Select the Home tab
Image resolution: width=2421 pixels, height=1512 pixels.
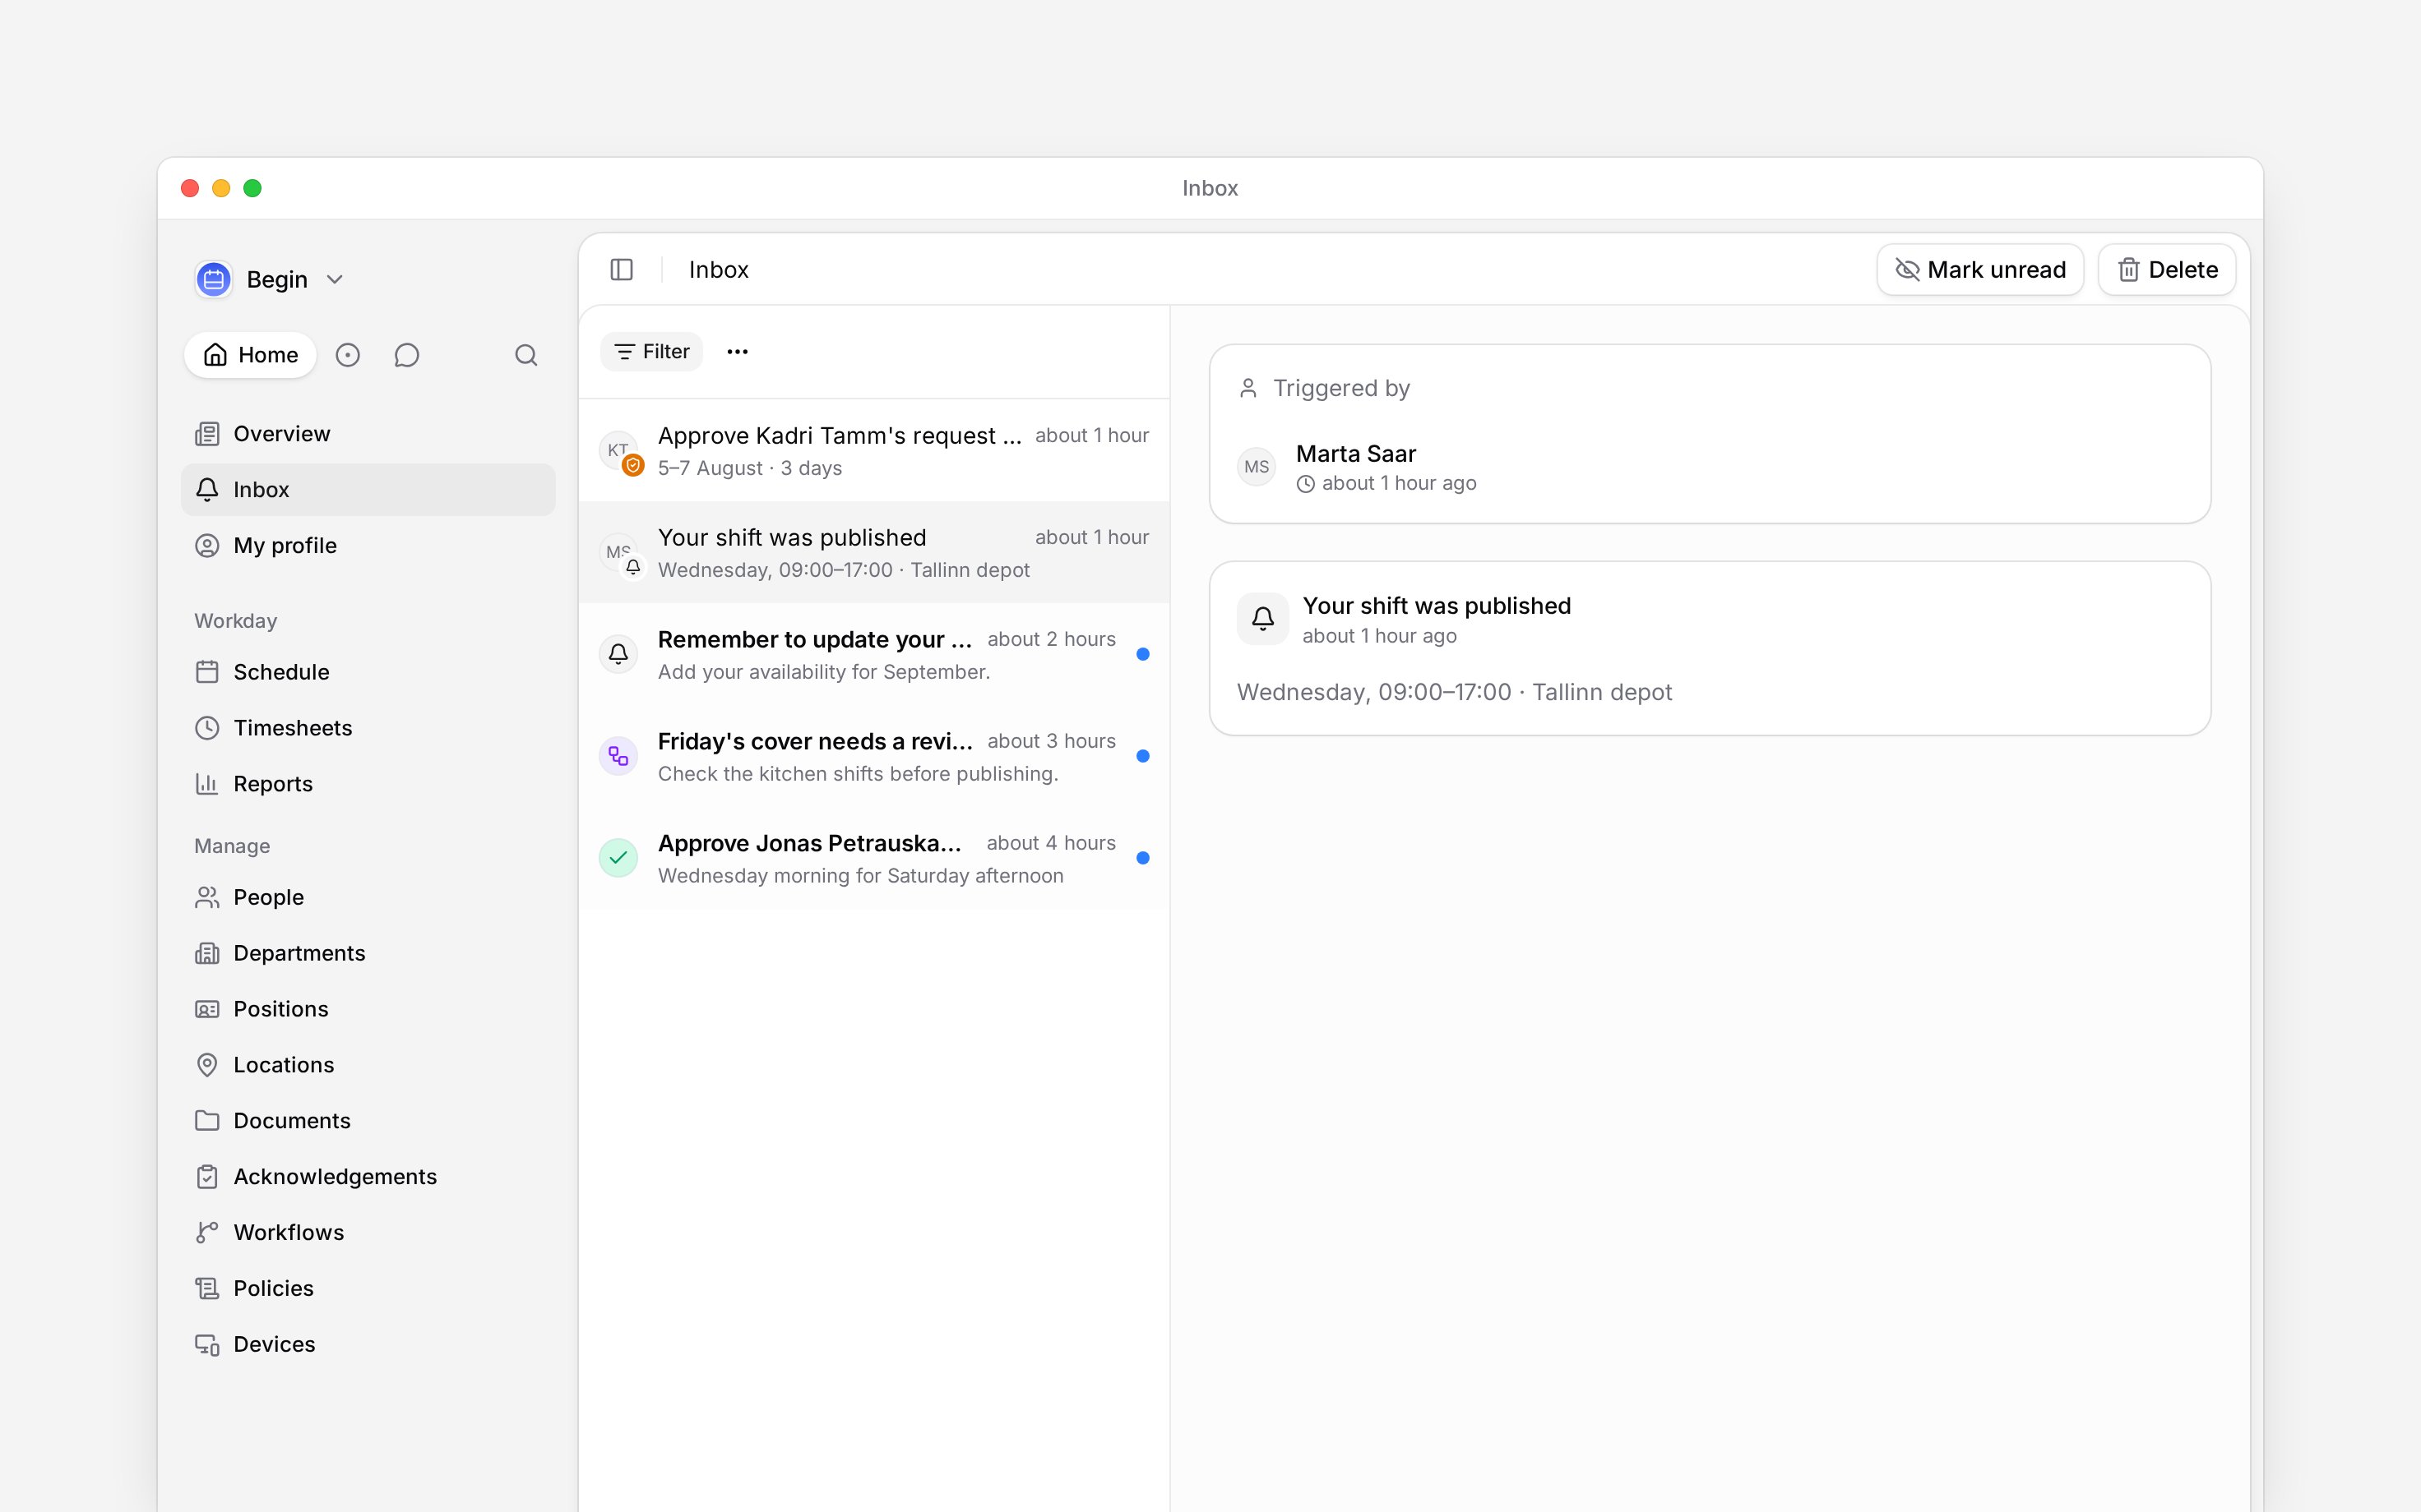tap(250, 355)
